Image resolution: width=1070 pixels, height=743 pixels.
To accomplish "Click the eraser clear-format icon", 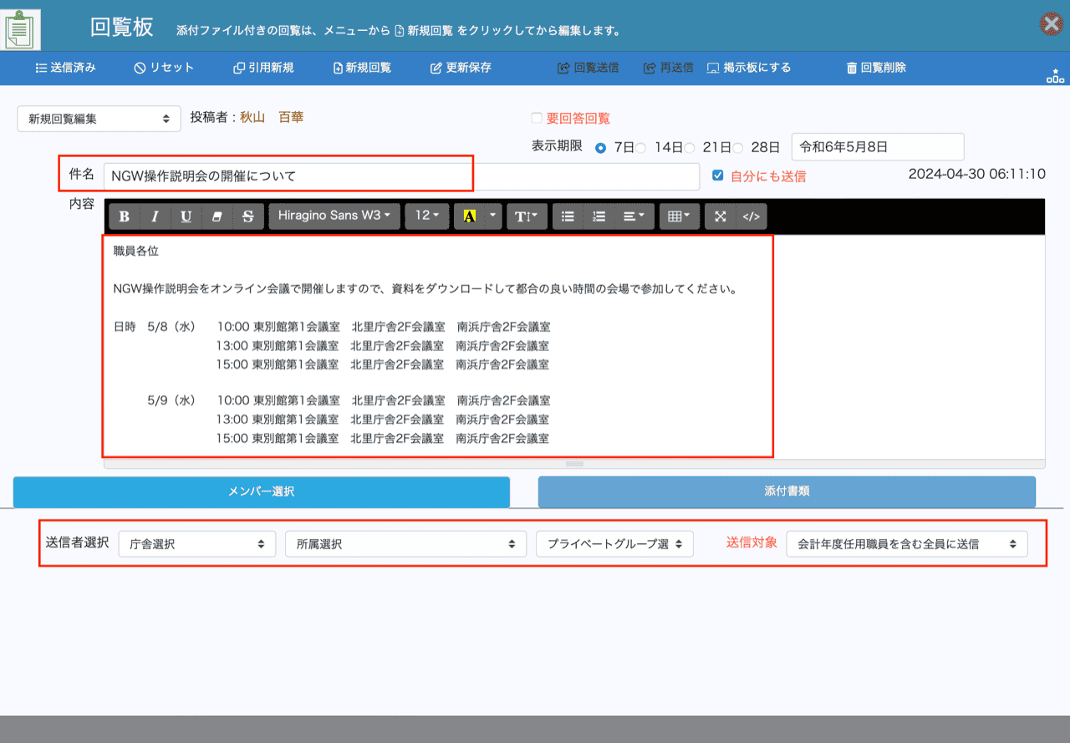I will (217, 216).
